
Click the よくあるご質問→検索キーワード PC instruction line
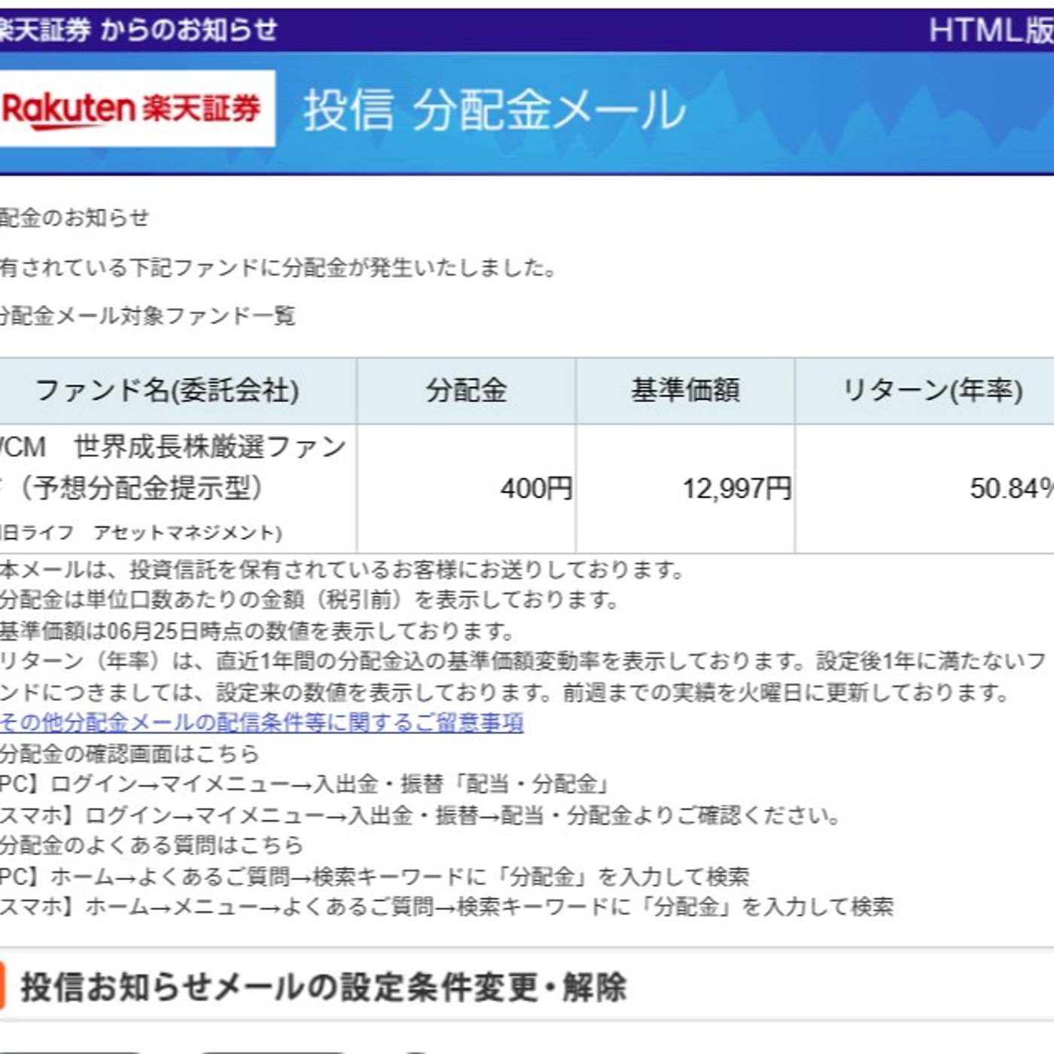coord(375,877)
